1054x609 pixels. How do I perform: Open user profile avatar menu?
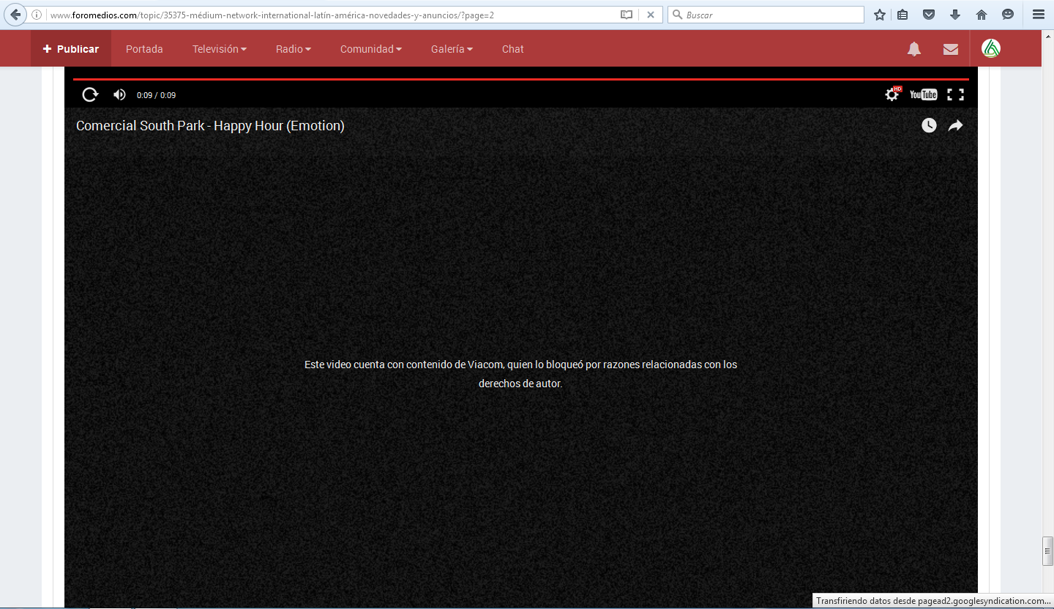point(991,48)
